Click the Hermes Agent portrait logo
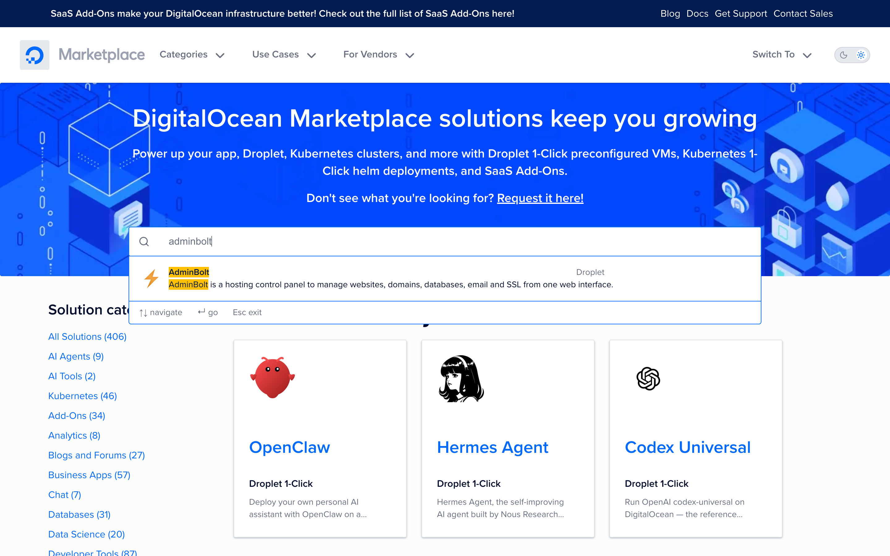The image size is (890, 556). coord(461,378)
